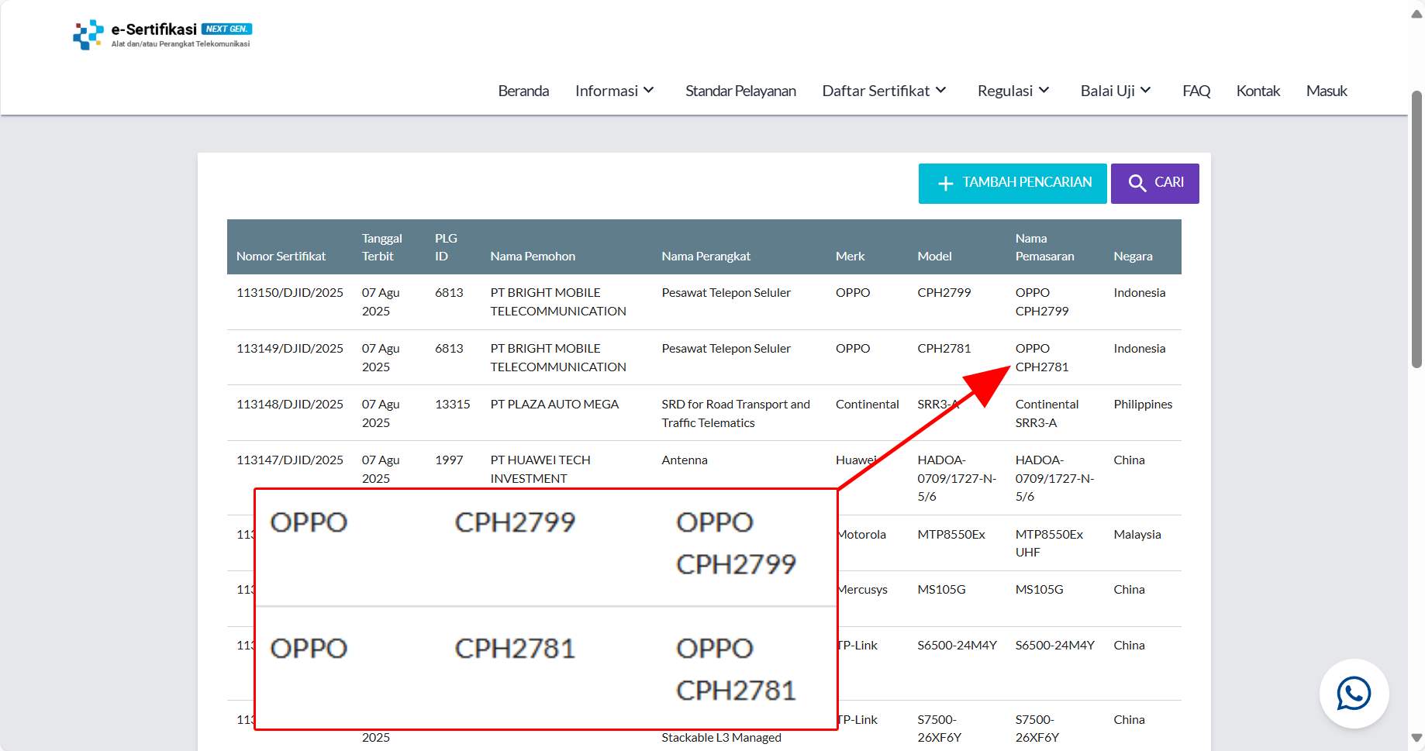Expand the Informasi dropdown menu
Image resolution: width=1425 pixels, height=751 pixels.
tap(615, 91)
